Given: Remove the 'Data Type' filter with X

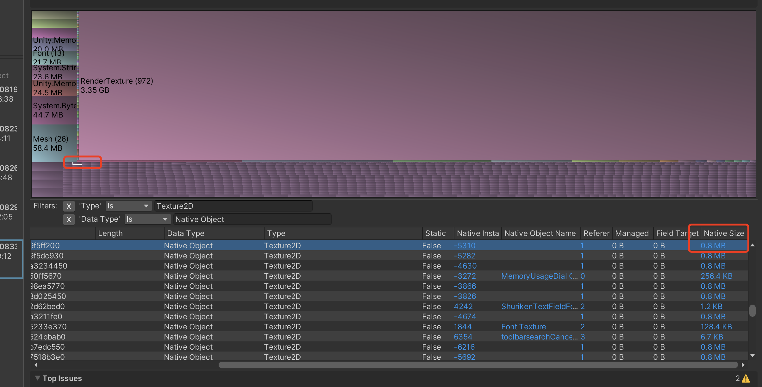Looking at the screenshot, I should coord(69,219).
